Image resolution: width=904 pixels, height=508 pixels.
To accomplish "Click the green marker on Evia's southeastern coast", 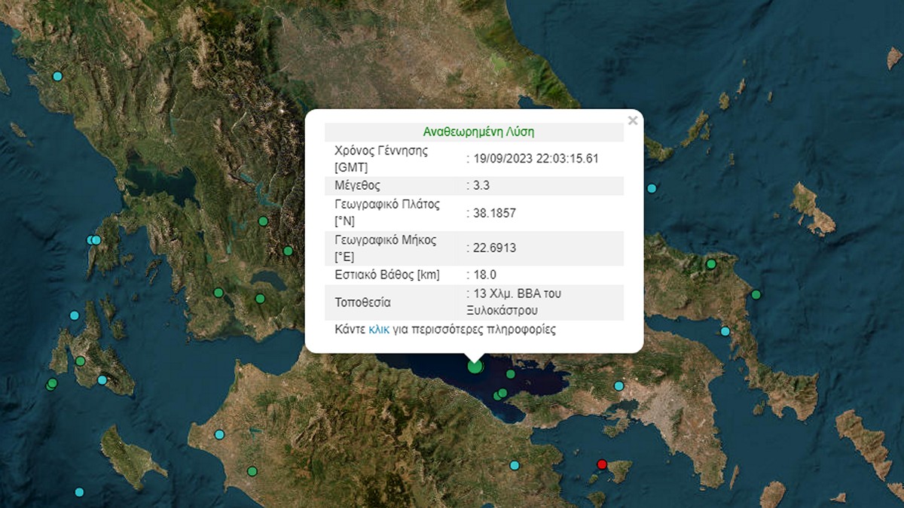I will 756,294.
